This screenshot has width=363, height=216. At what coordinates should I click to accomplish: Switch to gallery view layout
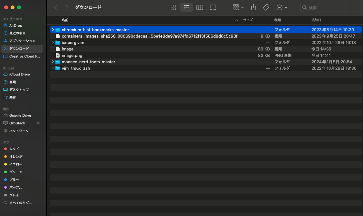[213, 7]
